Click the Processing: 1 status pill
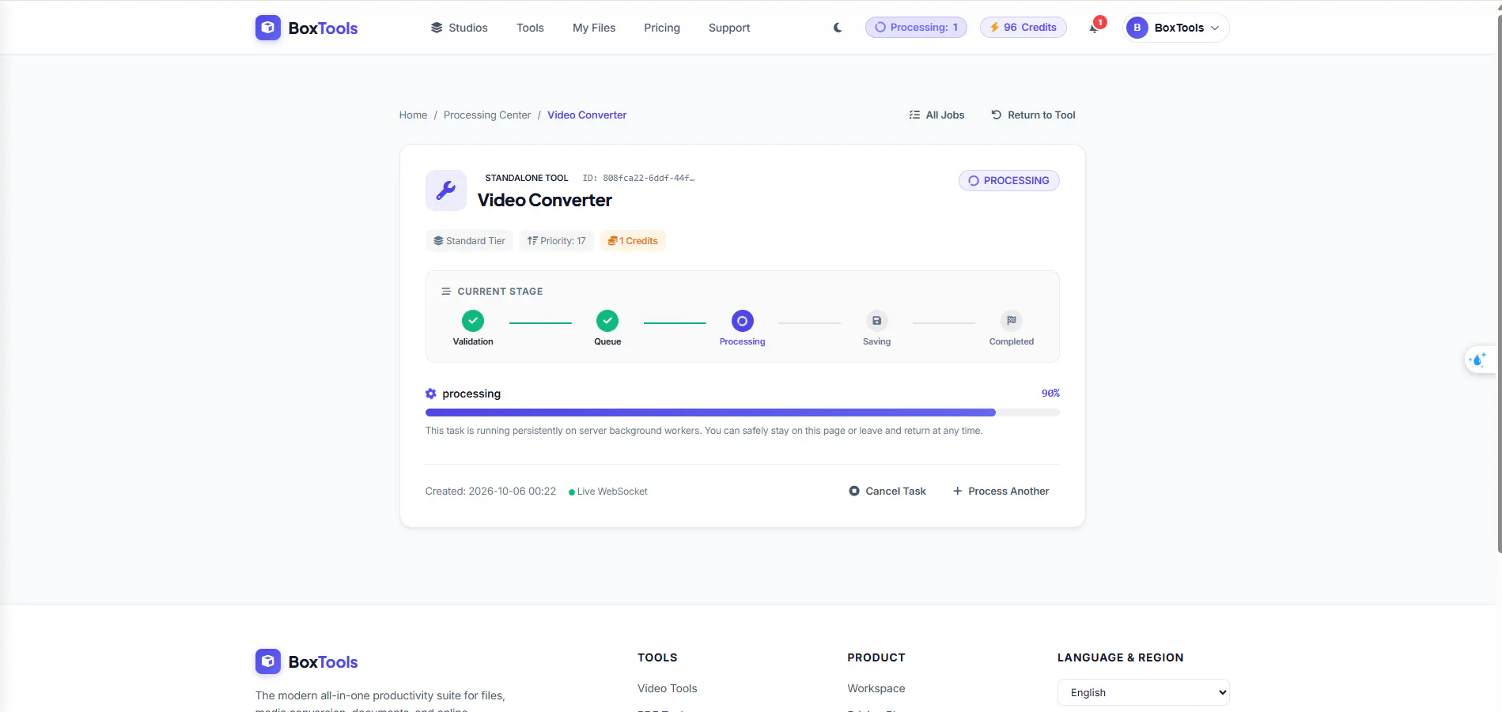Screen dimensions: 1502x712 coord(916,28)
